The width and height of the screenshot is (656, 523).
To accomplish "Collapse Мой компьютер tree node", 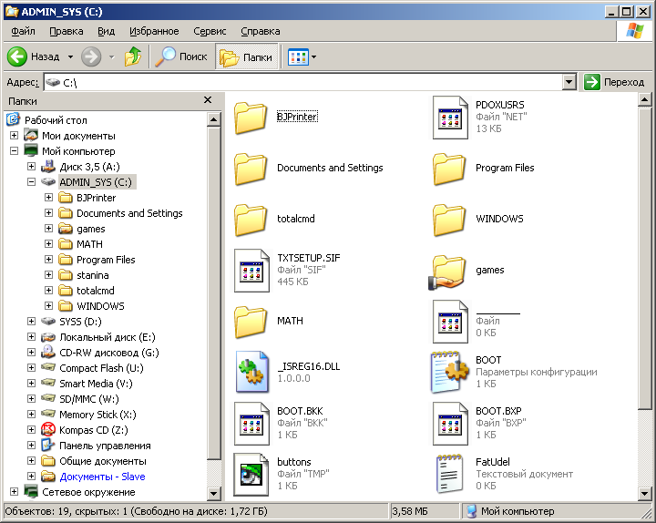I will point(14,150).
